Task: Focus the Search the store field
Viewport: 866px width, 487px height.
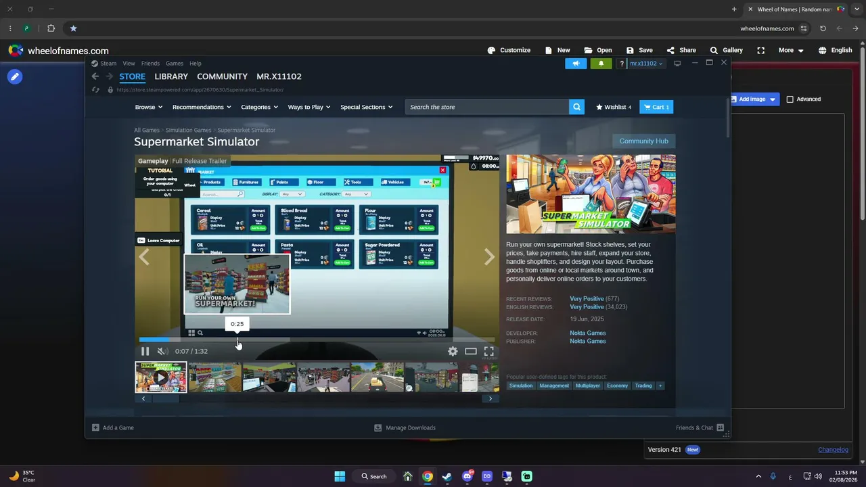Action: click(487, 107)
